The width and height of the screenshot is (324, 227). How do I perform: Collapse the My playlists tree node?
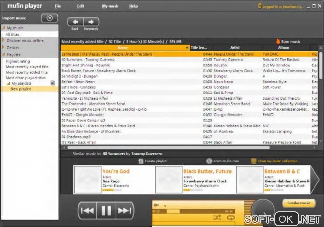9,83
